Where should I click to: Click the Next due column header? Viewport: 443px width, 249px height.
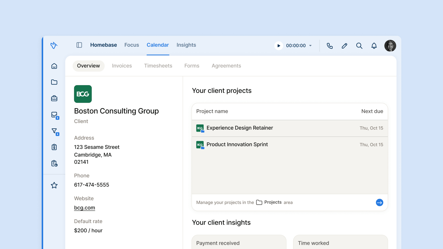372,111
